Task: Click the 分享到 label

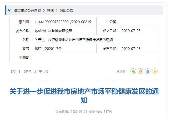Action: click(x=121, y=71)
